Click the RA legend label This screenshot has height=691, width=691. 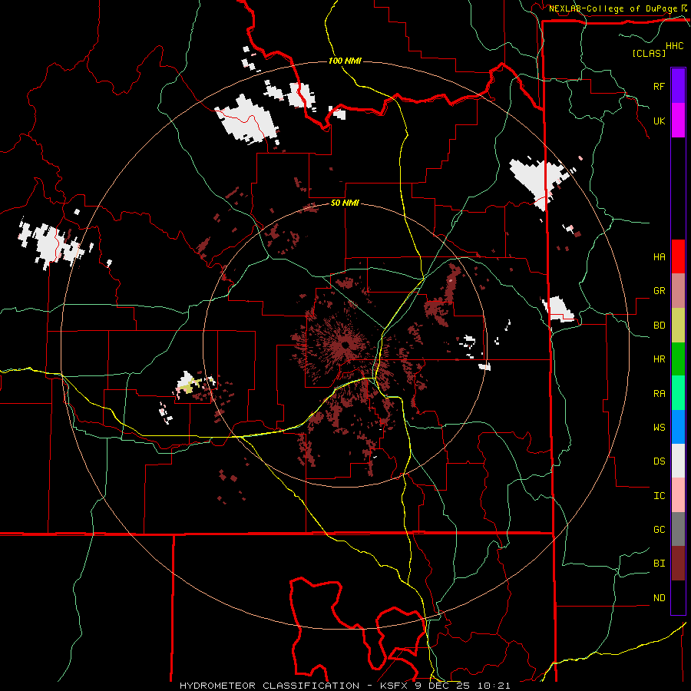(x=659, y=393)
